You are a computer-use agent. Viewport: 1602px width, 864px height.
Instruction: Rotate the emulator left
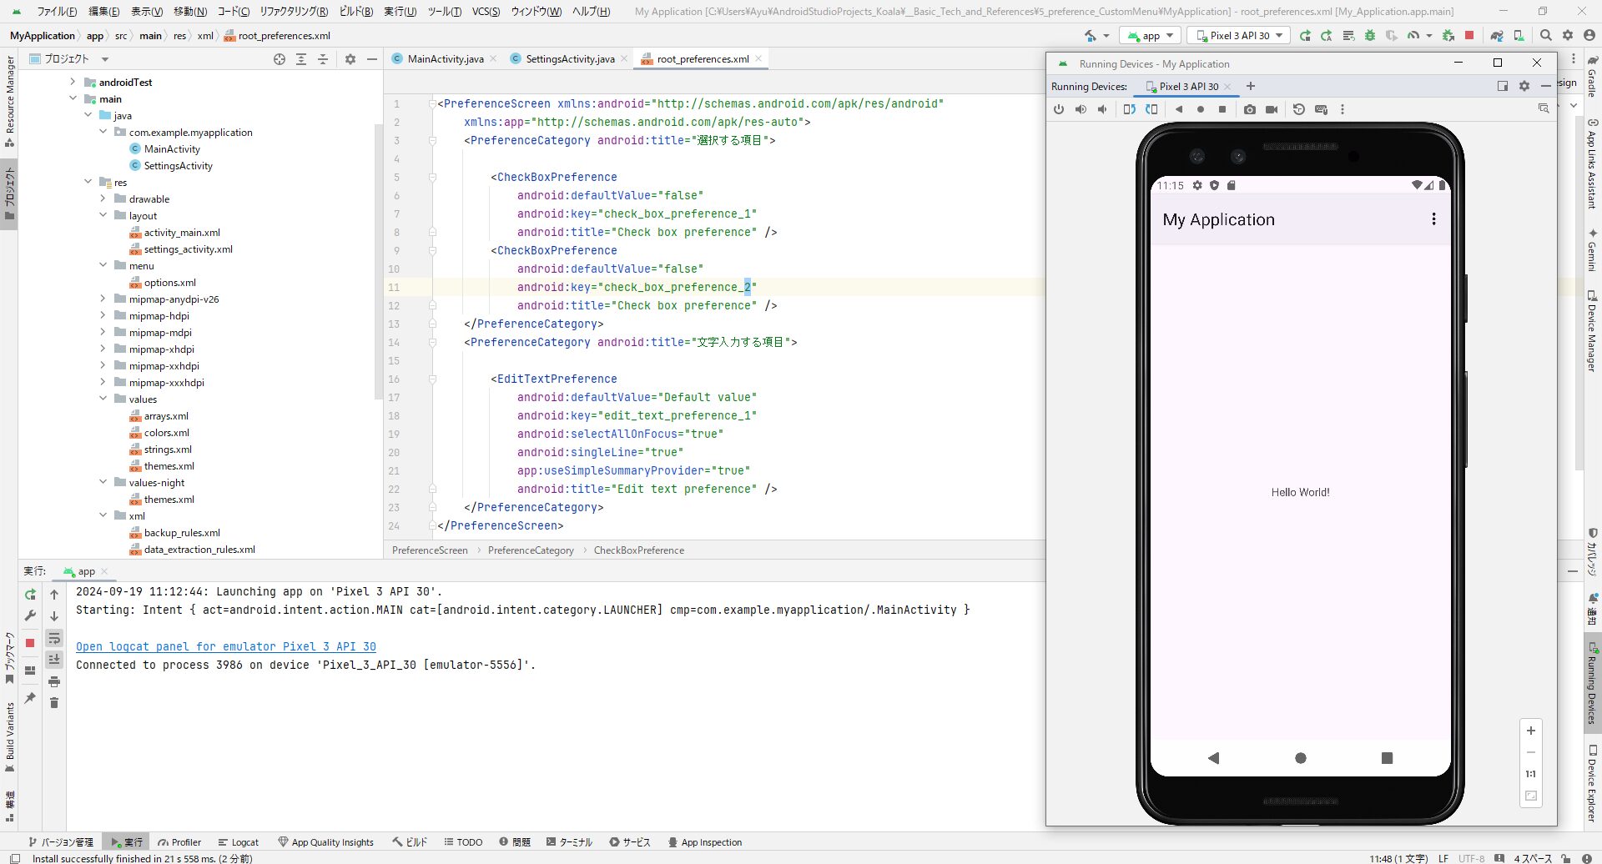click(x=1129, y=109)
